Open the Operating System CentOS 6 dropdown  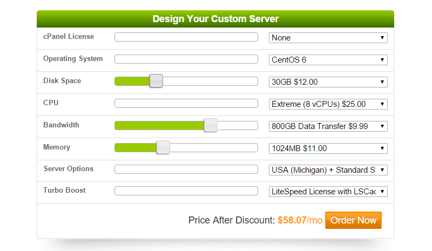tap(328, 60)
